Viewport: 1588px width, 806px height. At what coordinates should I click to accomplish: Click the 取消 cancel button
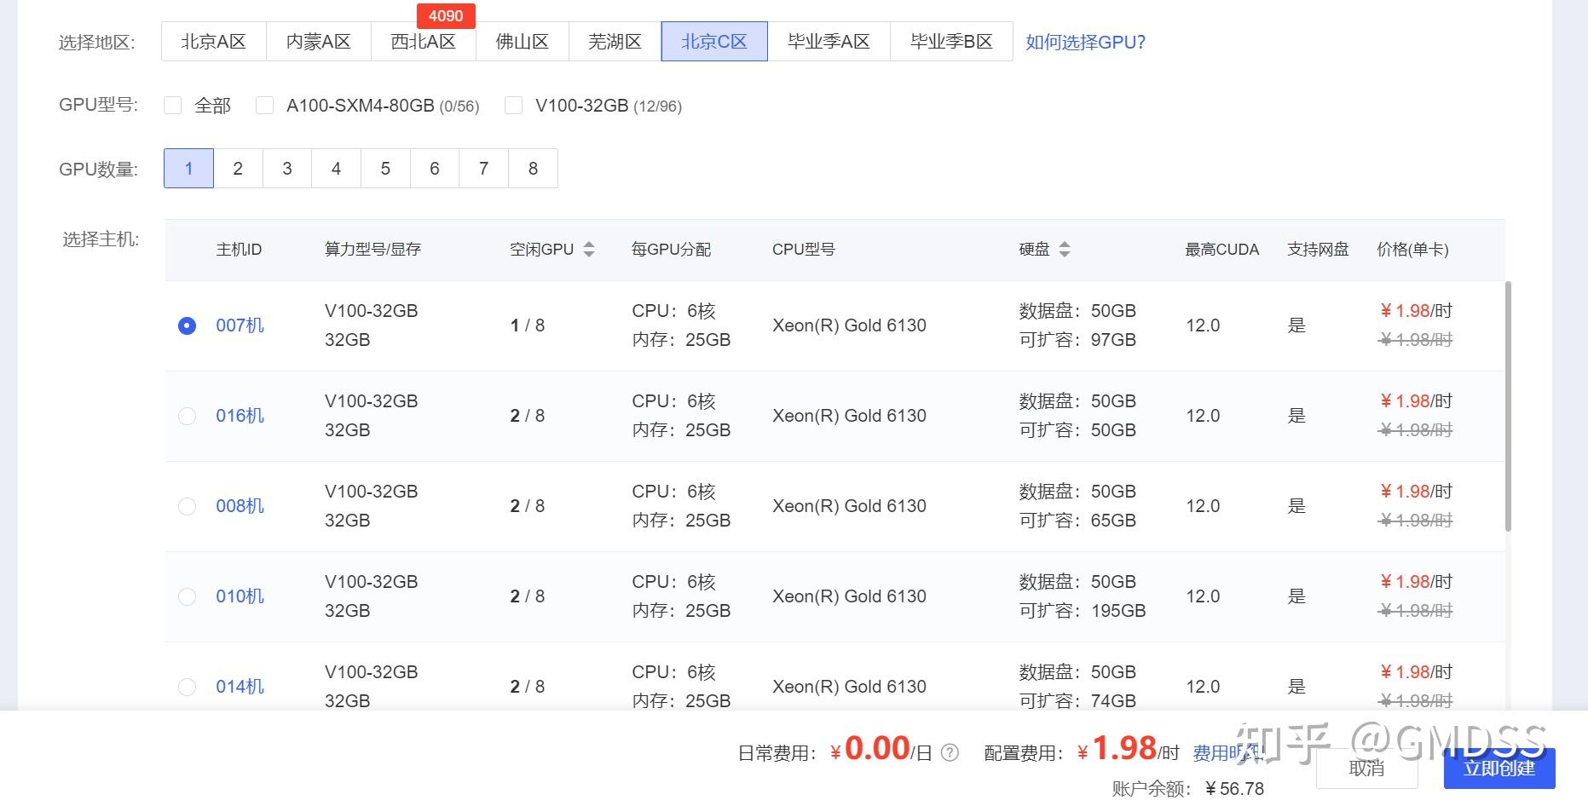click(x=1368, y=768)
